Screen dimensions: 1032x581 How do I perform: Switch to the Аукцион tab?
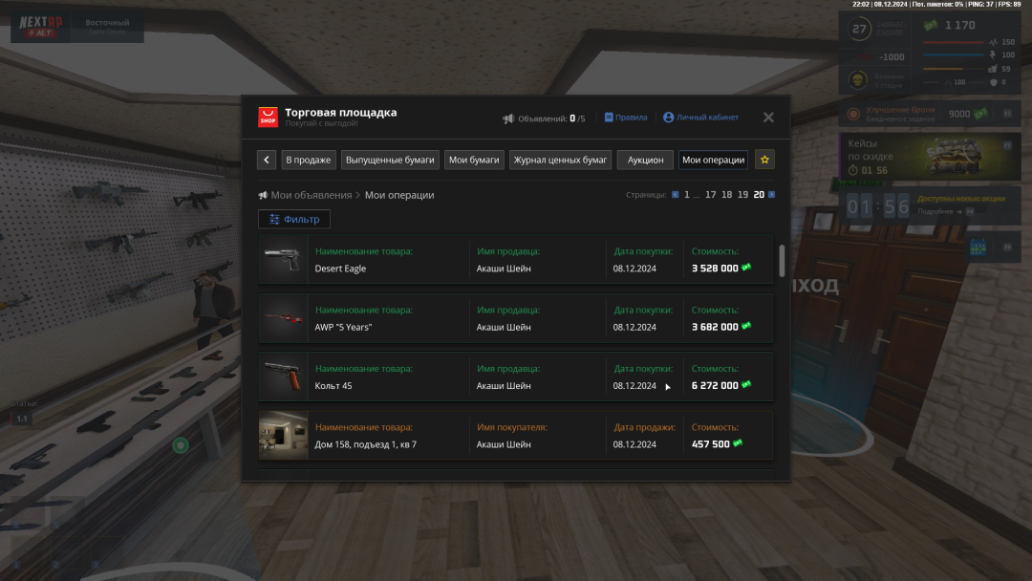(x=645, y=160)
